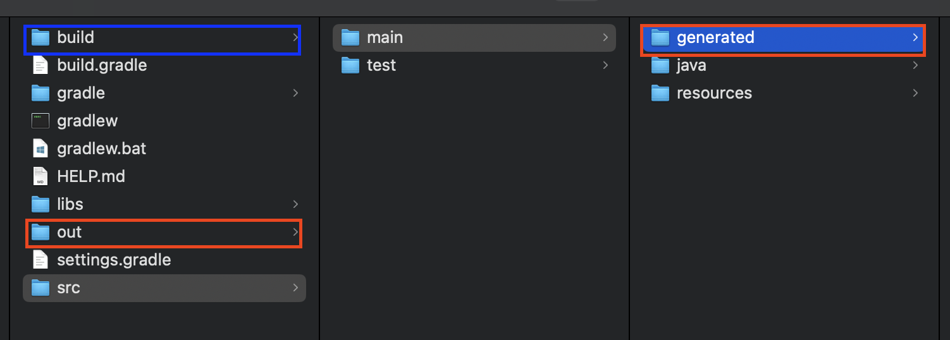Select the out folder name

coord(70,232)
